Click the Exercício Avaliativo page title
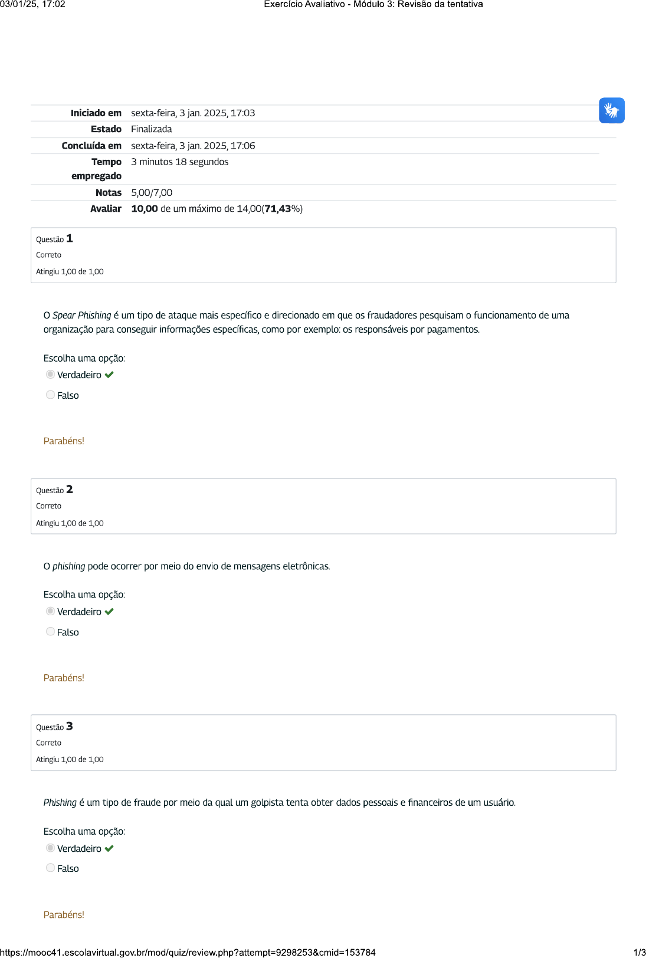This screenshot has width=646, height=958. click(373, 4)
